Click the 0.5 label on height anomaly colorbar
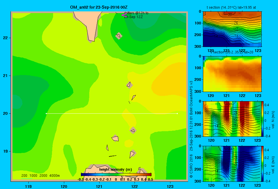 [150, 180]
